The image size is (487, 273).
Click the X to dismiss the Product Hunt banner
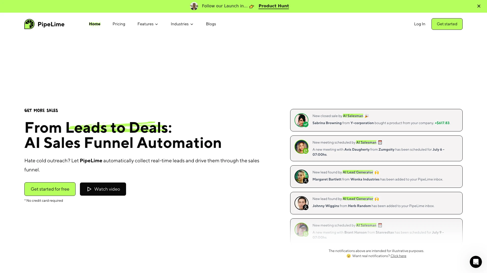click(x=479, y=6)
